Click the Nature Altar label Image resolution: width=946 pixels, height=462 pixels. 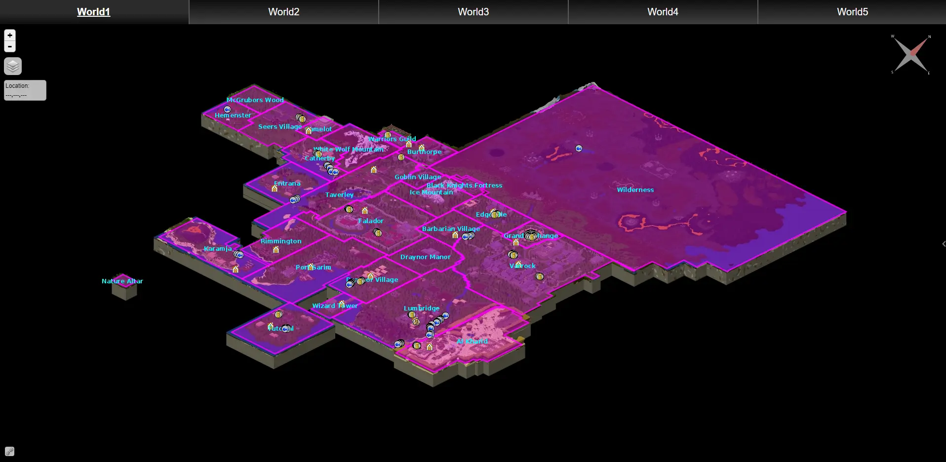(x=122, y=281)
